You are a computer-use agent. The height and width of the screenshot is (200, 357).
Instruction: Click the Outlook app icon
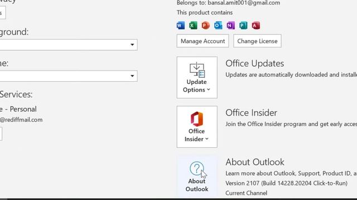point(218,26)
